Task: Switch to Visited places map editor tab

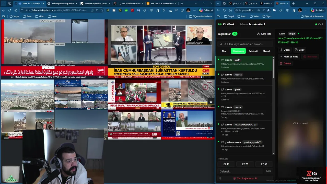Action: [x=63, y=4]
